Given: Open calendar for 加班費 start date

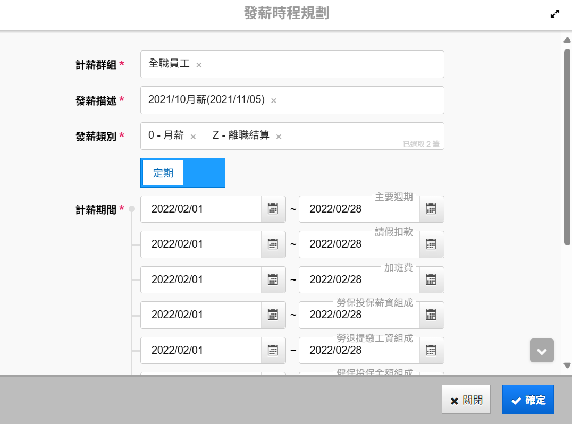Looking at the screenshot, I should pyautogui.click(x=273, y=279).
